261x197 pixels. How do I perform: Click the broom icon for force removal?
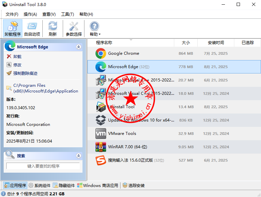pos(9,73)
